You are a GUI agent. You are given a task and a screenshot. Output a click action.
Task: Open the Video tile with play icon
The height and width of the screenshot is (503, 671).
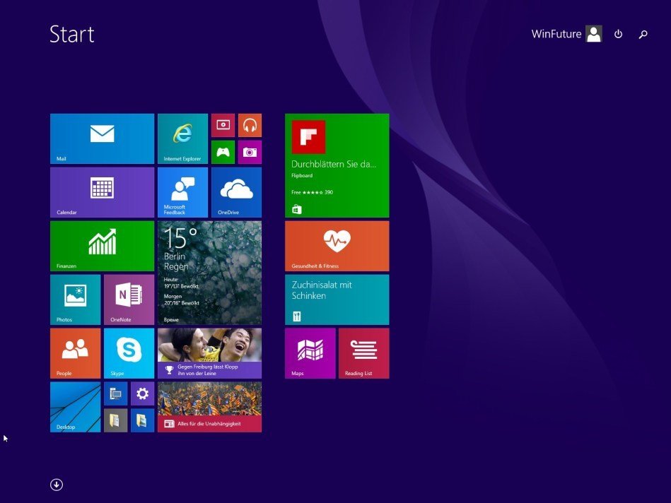point(223,125)
